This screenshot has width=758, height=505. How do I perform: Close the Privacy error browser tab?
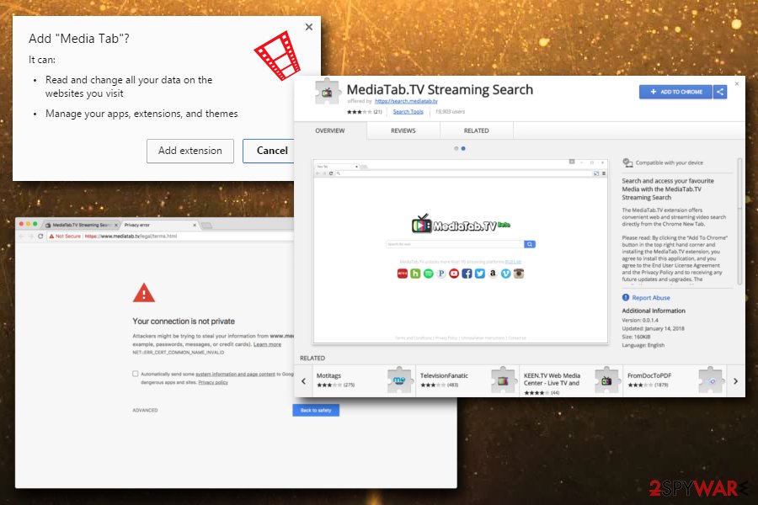[x=195, y=226]
